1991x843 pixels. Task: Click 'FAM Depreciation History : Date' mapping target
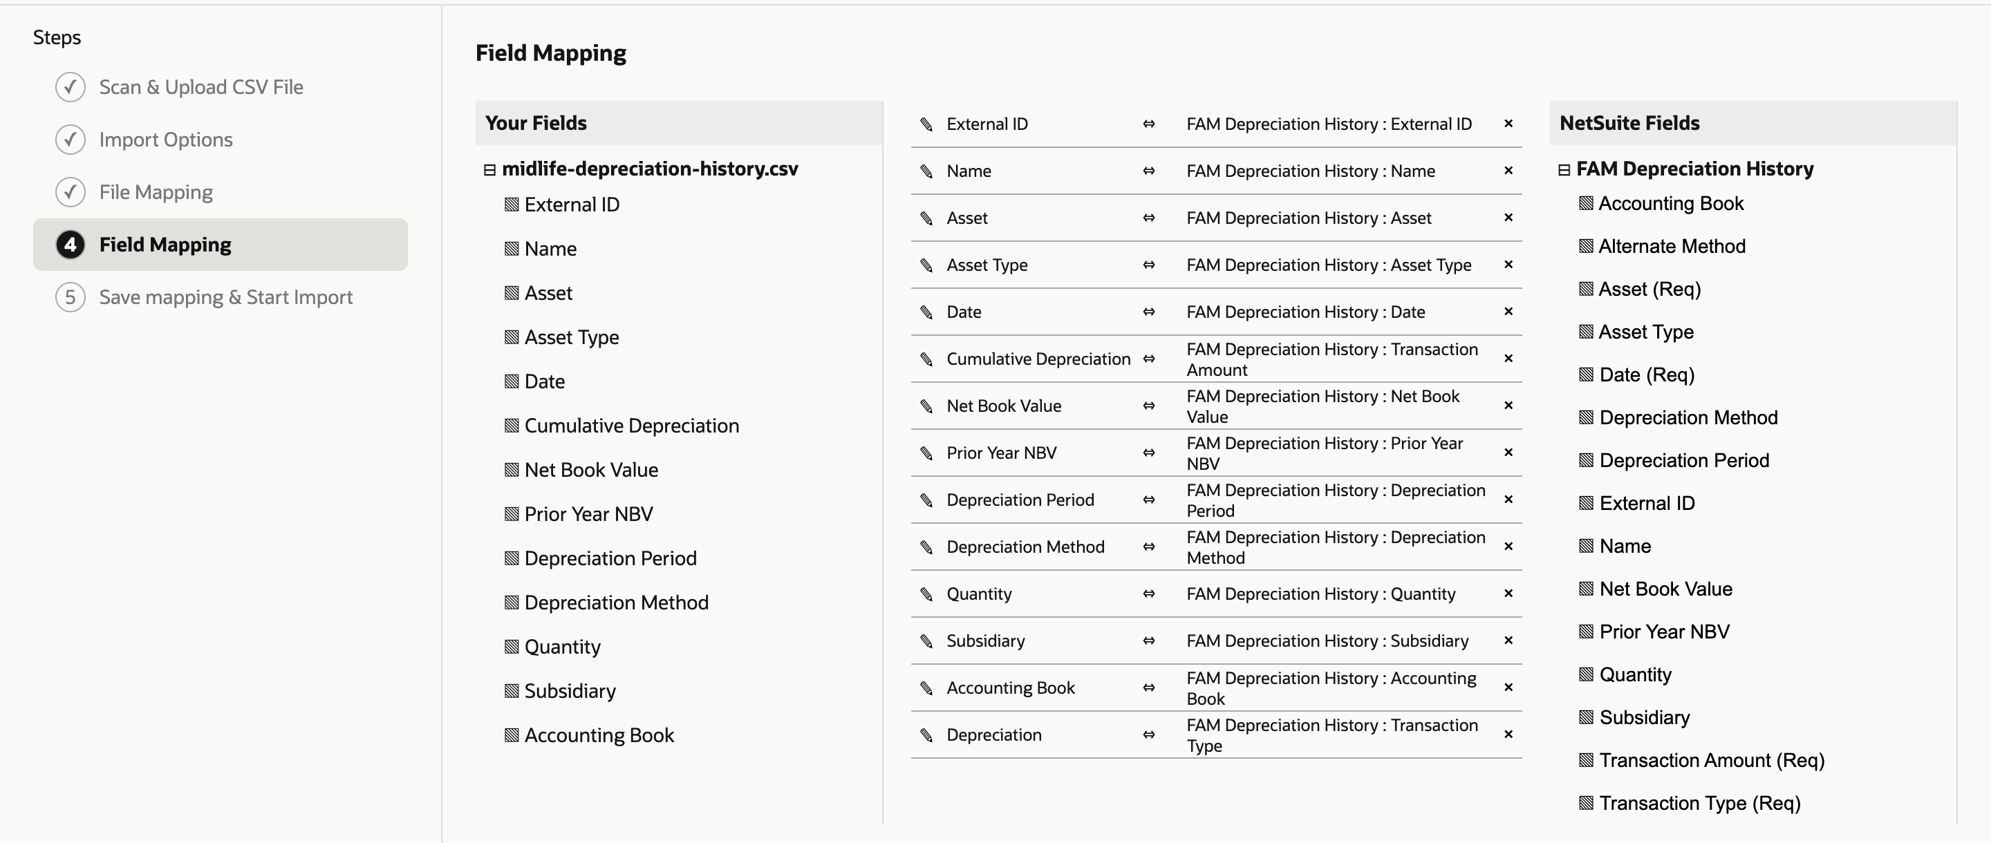click(1305, 312)
